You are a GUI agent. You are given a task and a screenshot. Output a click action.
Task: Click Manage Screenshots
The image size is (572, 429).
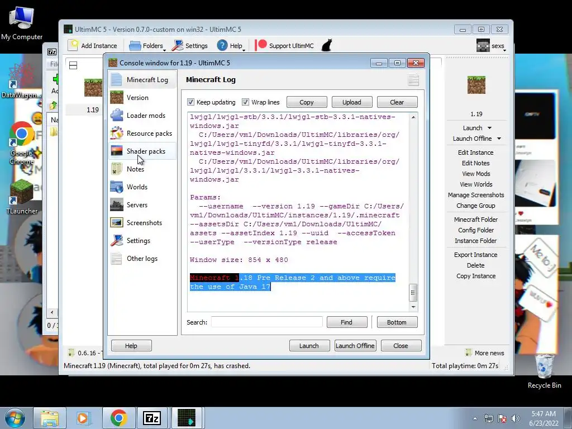point(476,195)
